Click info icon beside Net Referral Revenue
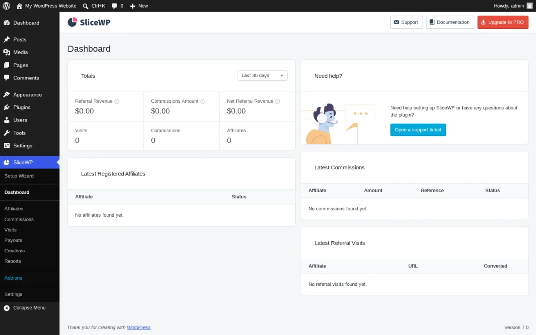The image size is (536, 335). click(277, 101)
